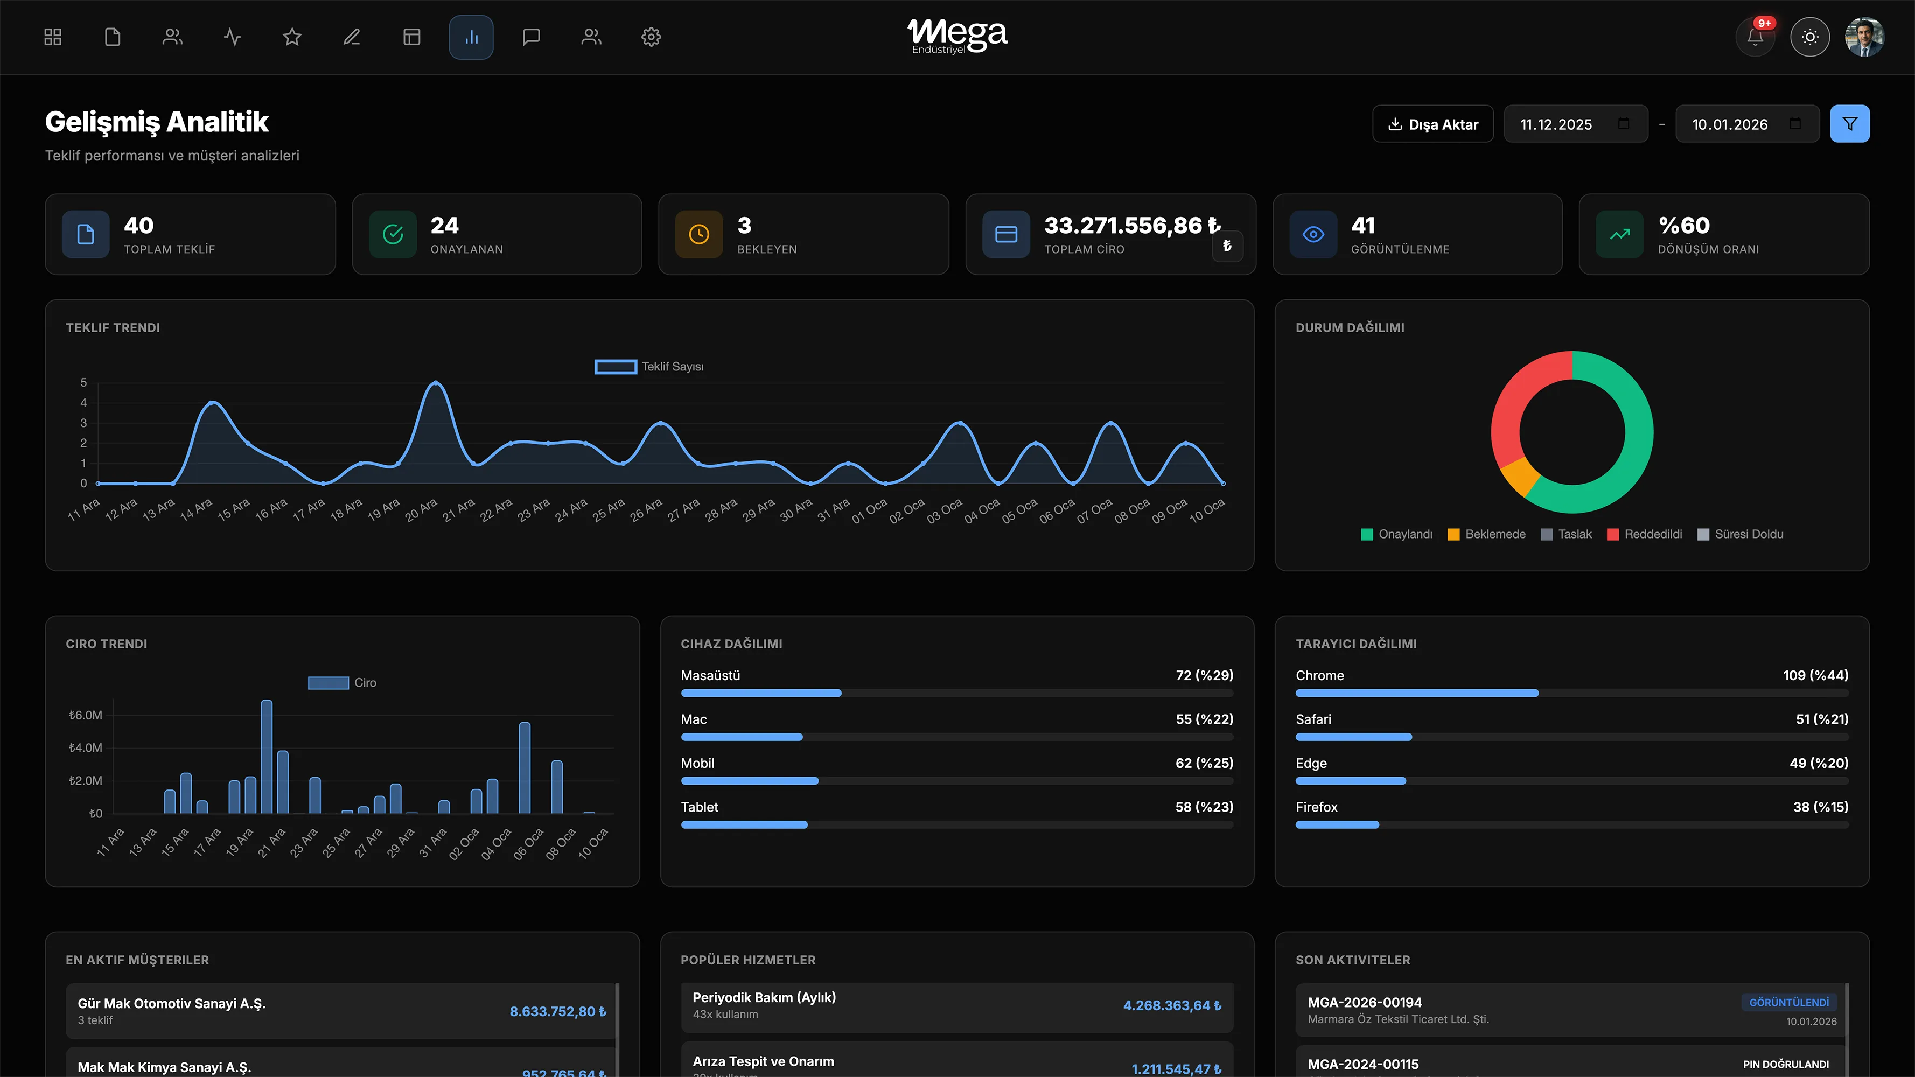
Task: Click the document page nav icon
Action: click(x=112, y=37)
